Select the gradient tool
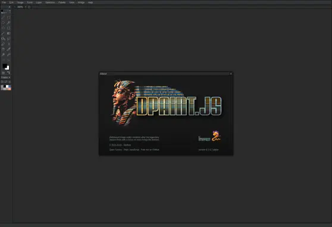Viewport: 332px width, 227px height. [x=8, y=33]
